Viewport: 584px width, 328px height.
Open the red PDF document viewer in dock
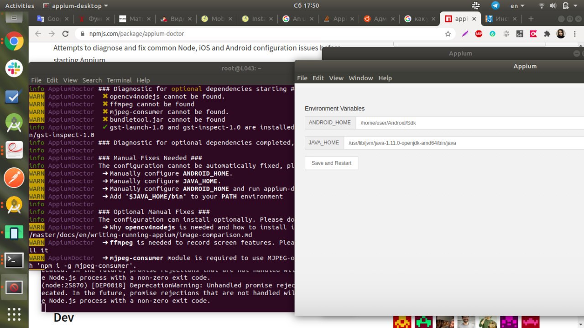pos(14,151)
